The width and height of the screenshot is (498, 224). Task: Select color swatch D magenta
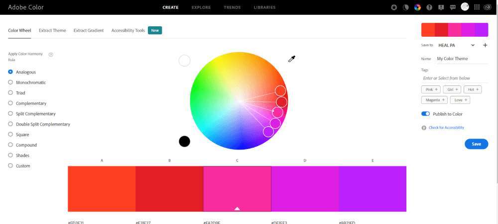(305, 189)
